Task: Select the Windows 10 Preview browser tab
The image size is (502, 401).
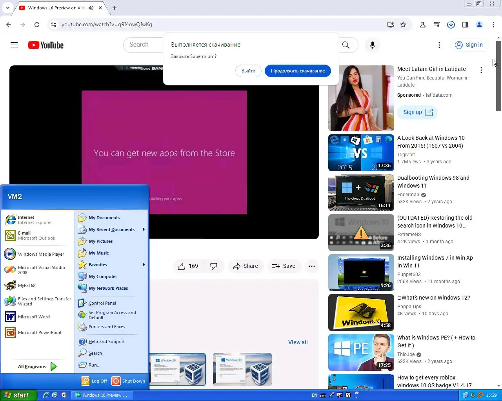Action: pyautogui.click(x=56, y=8)
